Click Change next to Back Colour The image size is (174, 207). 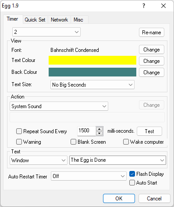152,73
